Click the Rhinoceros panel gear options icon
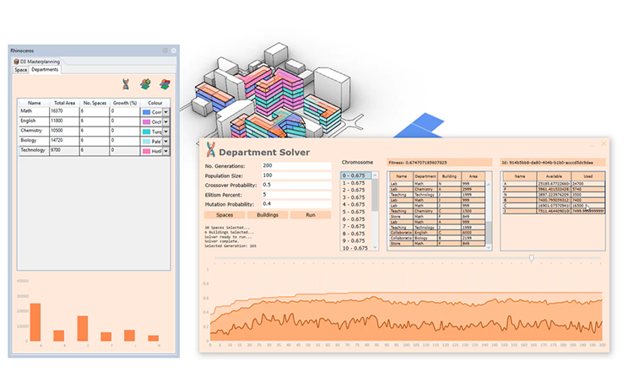Screen dimensions: 633x371 [165, 51]
